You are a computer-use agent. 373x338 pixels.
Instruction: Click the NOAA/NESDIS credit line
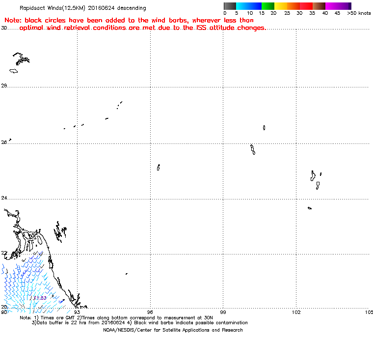[173, 330]
